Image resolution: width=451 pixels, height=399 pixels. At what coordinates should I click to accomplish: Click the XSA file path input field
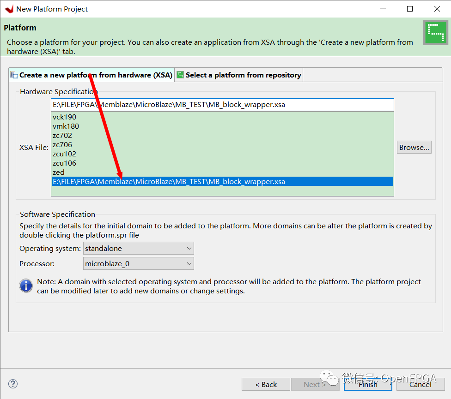222,105
